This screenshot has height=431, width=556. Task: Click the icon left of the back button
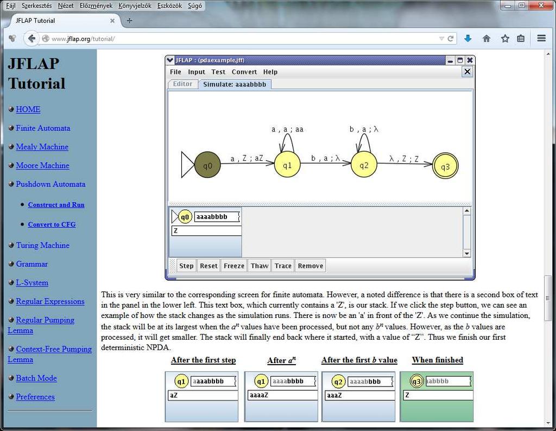click(12, 39)
